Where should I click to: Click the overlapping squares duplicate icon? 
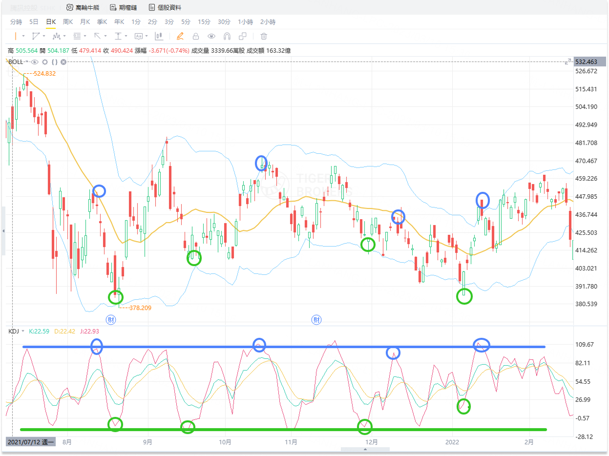pyautogui.click(x=243, y=36)
